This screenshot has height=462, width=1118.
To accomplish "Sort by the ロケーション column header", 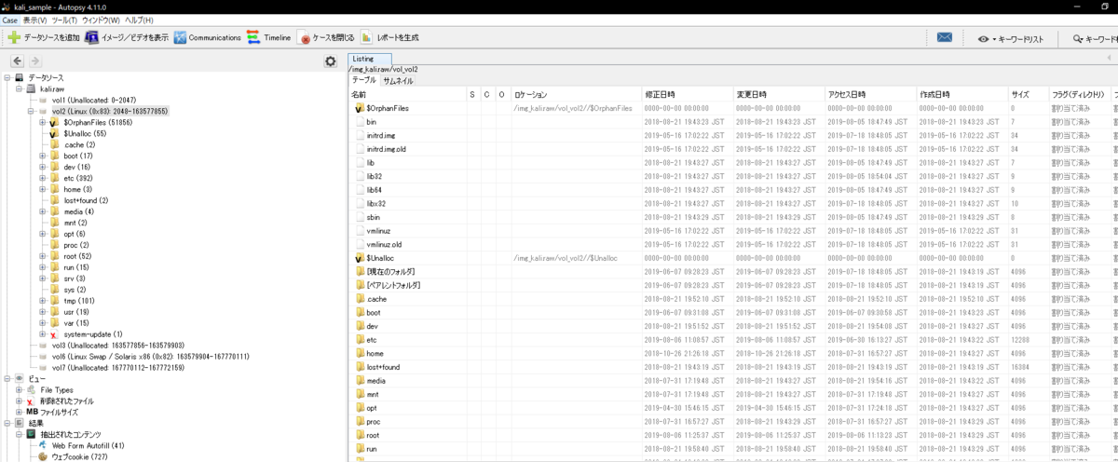I will [575, 95].
